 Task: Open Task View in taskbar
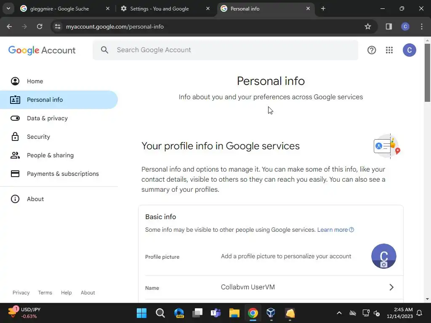tap(197, 313)
